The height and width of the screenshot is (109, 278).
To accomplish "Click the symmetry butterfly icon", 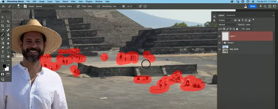I will [x=145, y=6].
